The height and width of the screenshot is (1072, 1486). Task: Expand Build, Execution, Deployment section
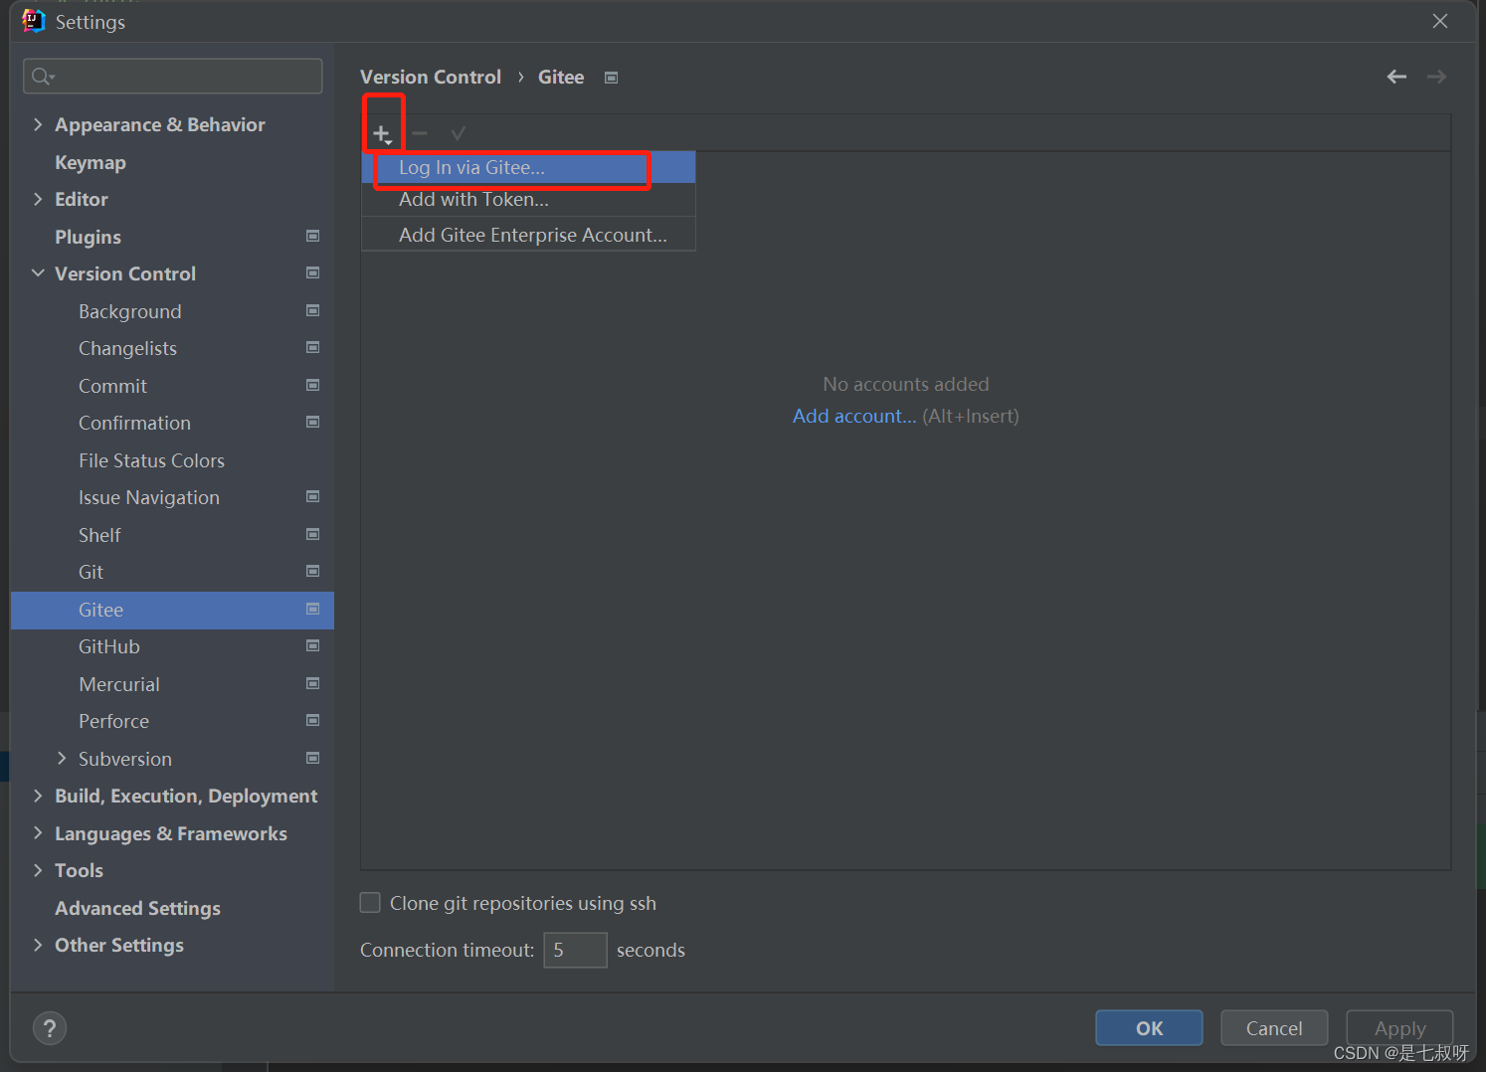click(38, 796)
